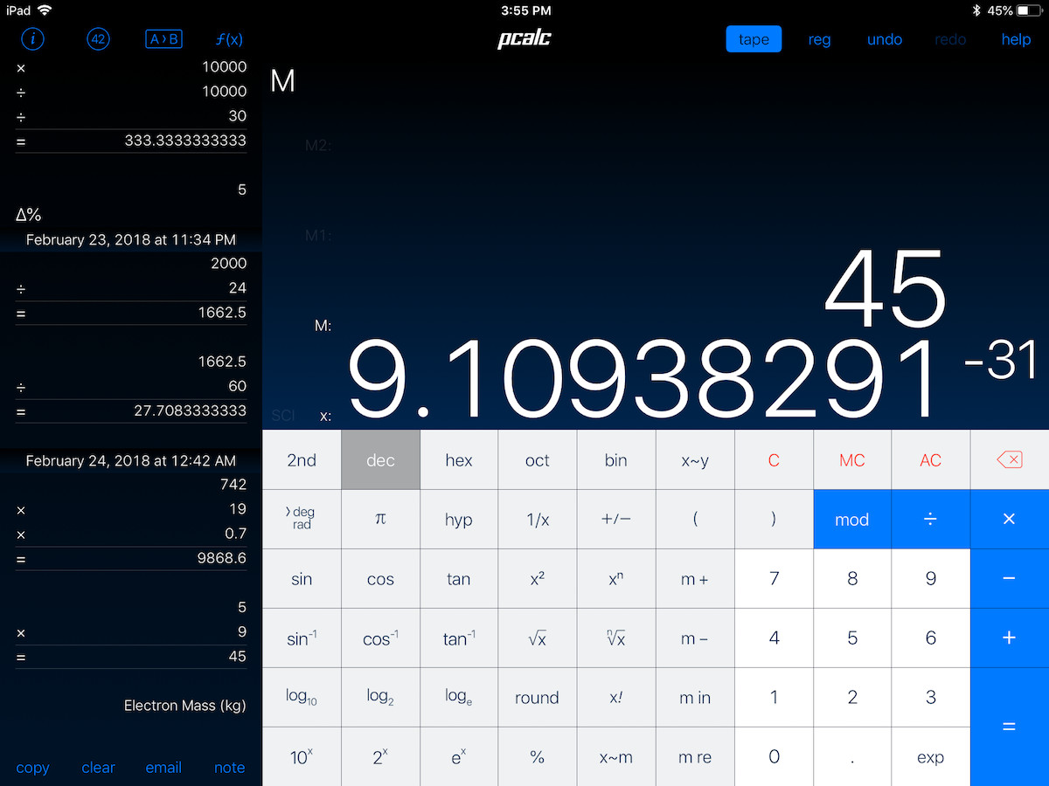Open the A›B conversions icon
Image resolution: width=1049 pixels, height=786 pixels.
(163, 38)
